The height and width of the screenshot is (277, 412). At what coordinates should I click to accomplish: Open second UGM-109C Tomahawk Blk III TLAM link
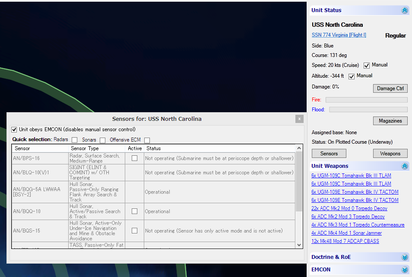click(x=351, y=184)
